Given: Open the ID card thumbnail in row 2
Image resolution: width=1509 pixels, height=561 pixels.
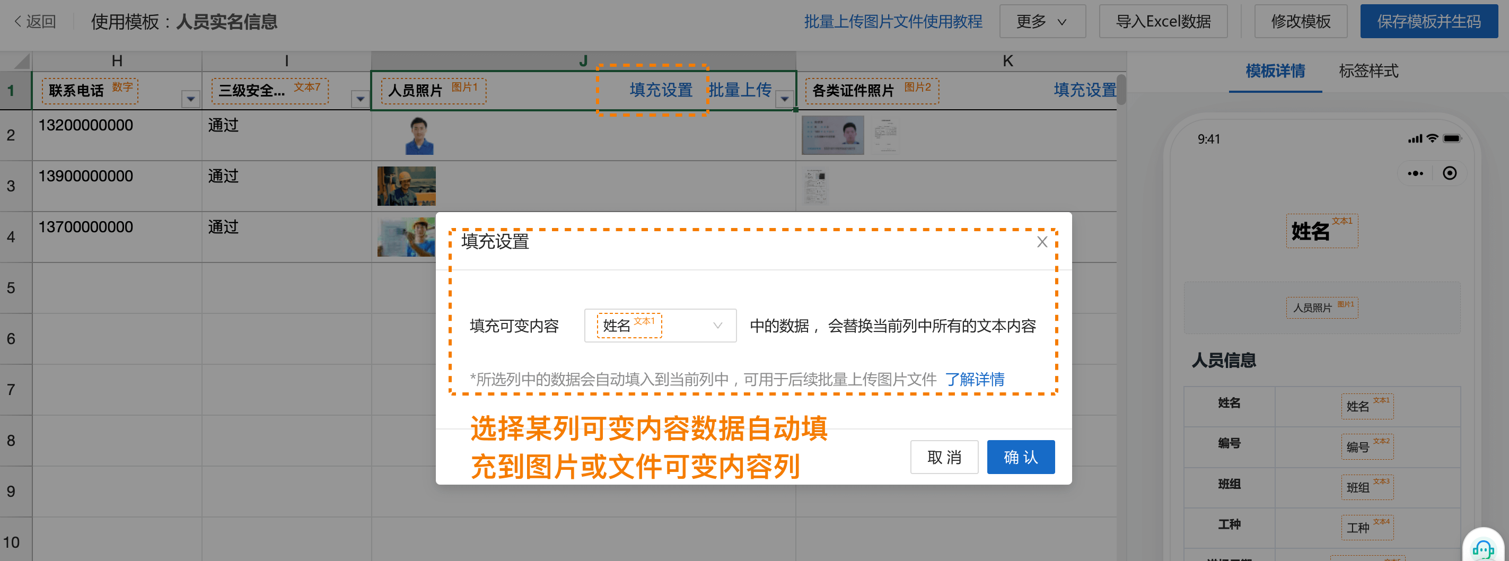Looking at the screenshot, I should point(832,135).
